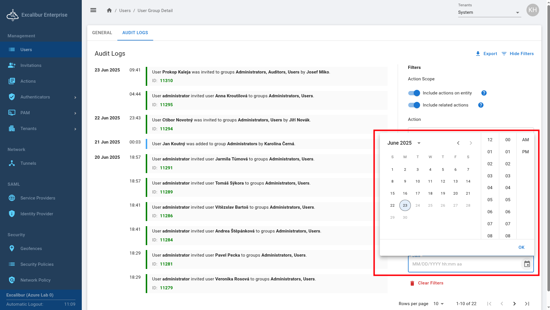This screenshot has width=550, height=310.
Task: Click the hamburger menu icon
Action: [93, 10]
